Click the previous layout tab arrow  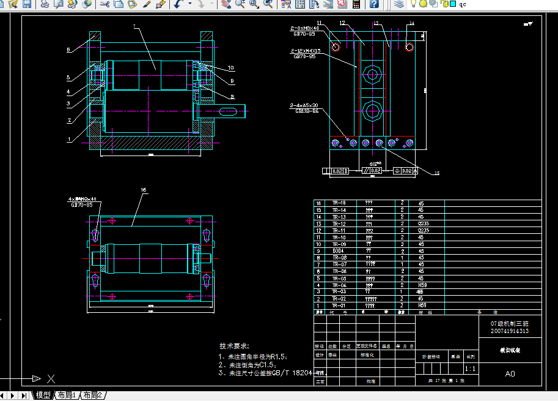2,395
